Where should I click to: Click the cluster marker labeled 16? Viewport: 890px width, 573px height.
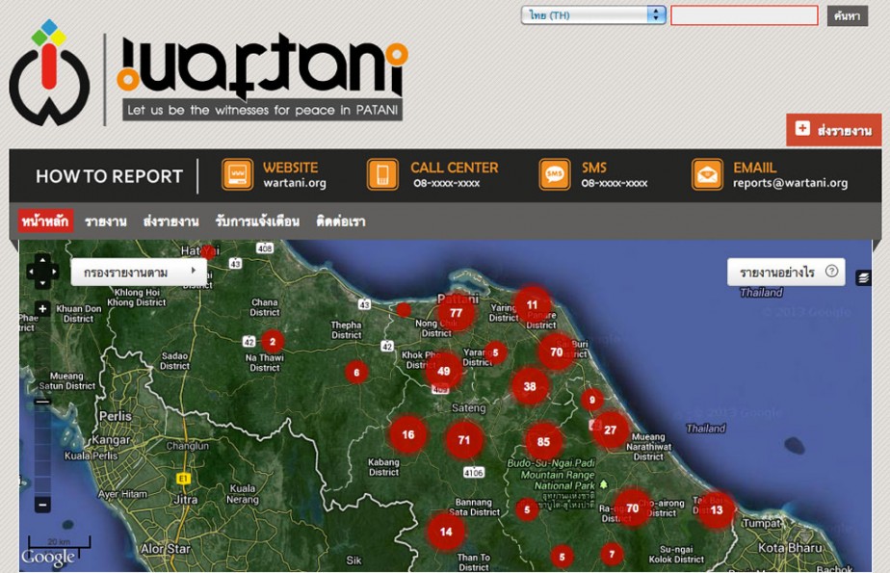click(x=407, y=434)
